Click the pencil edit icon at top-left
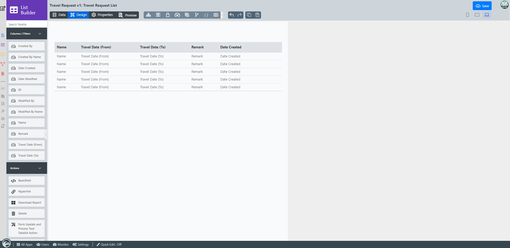The image size is (510, 248). coord(3,8)
